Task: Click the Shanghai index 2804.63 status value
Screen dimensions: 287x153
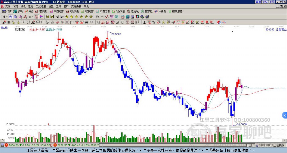Action: [x=14, y=145]
